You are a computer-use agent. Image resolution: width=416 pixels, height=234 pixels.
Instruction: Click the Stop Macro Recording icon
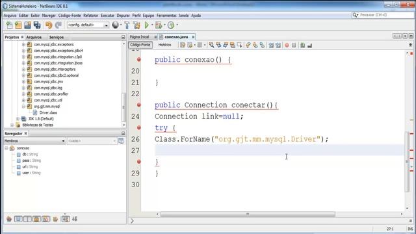(x=294, y=45)
